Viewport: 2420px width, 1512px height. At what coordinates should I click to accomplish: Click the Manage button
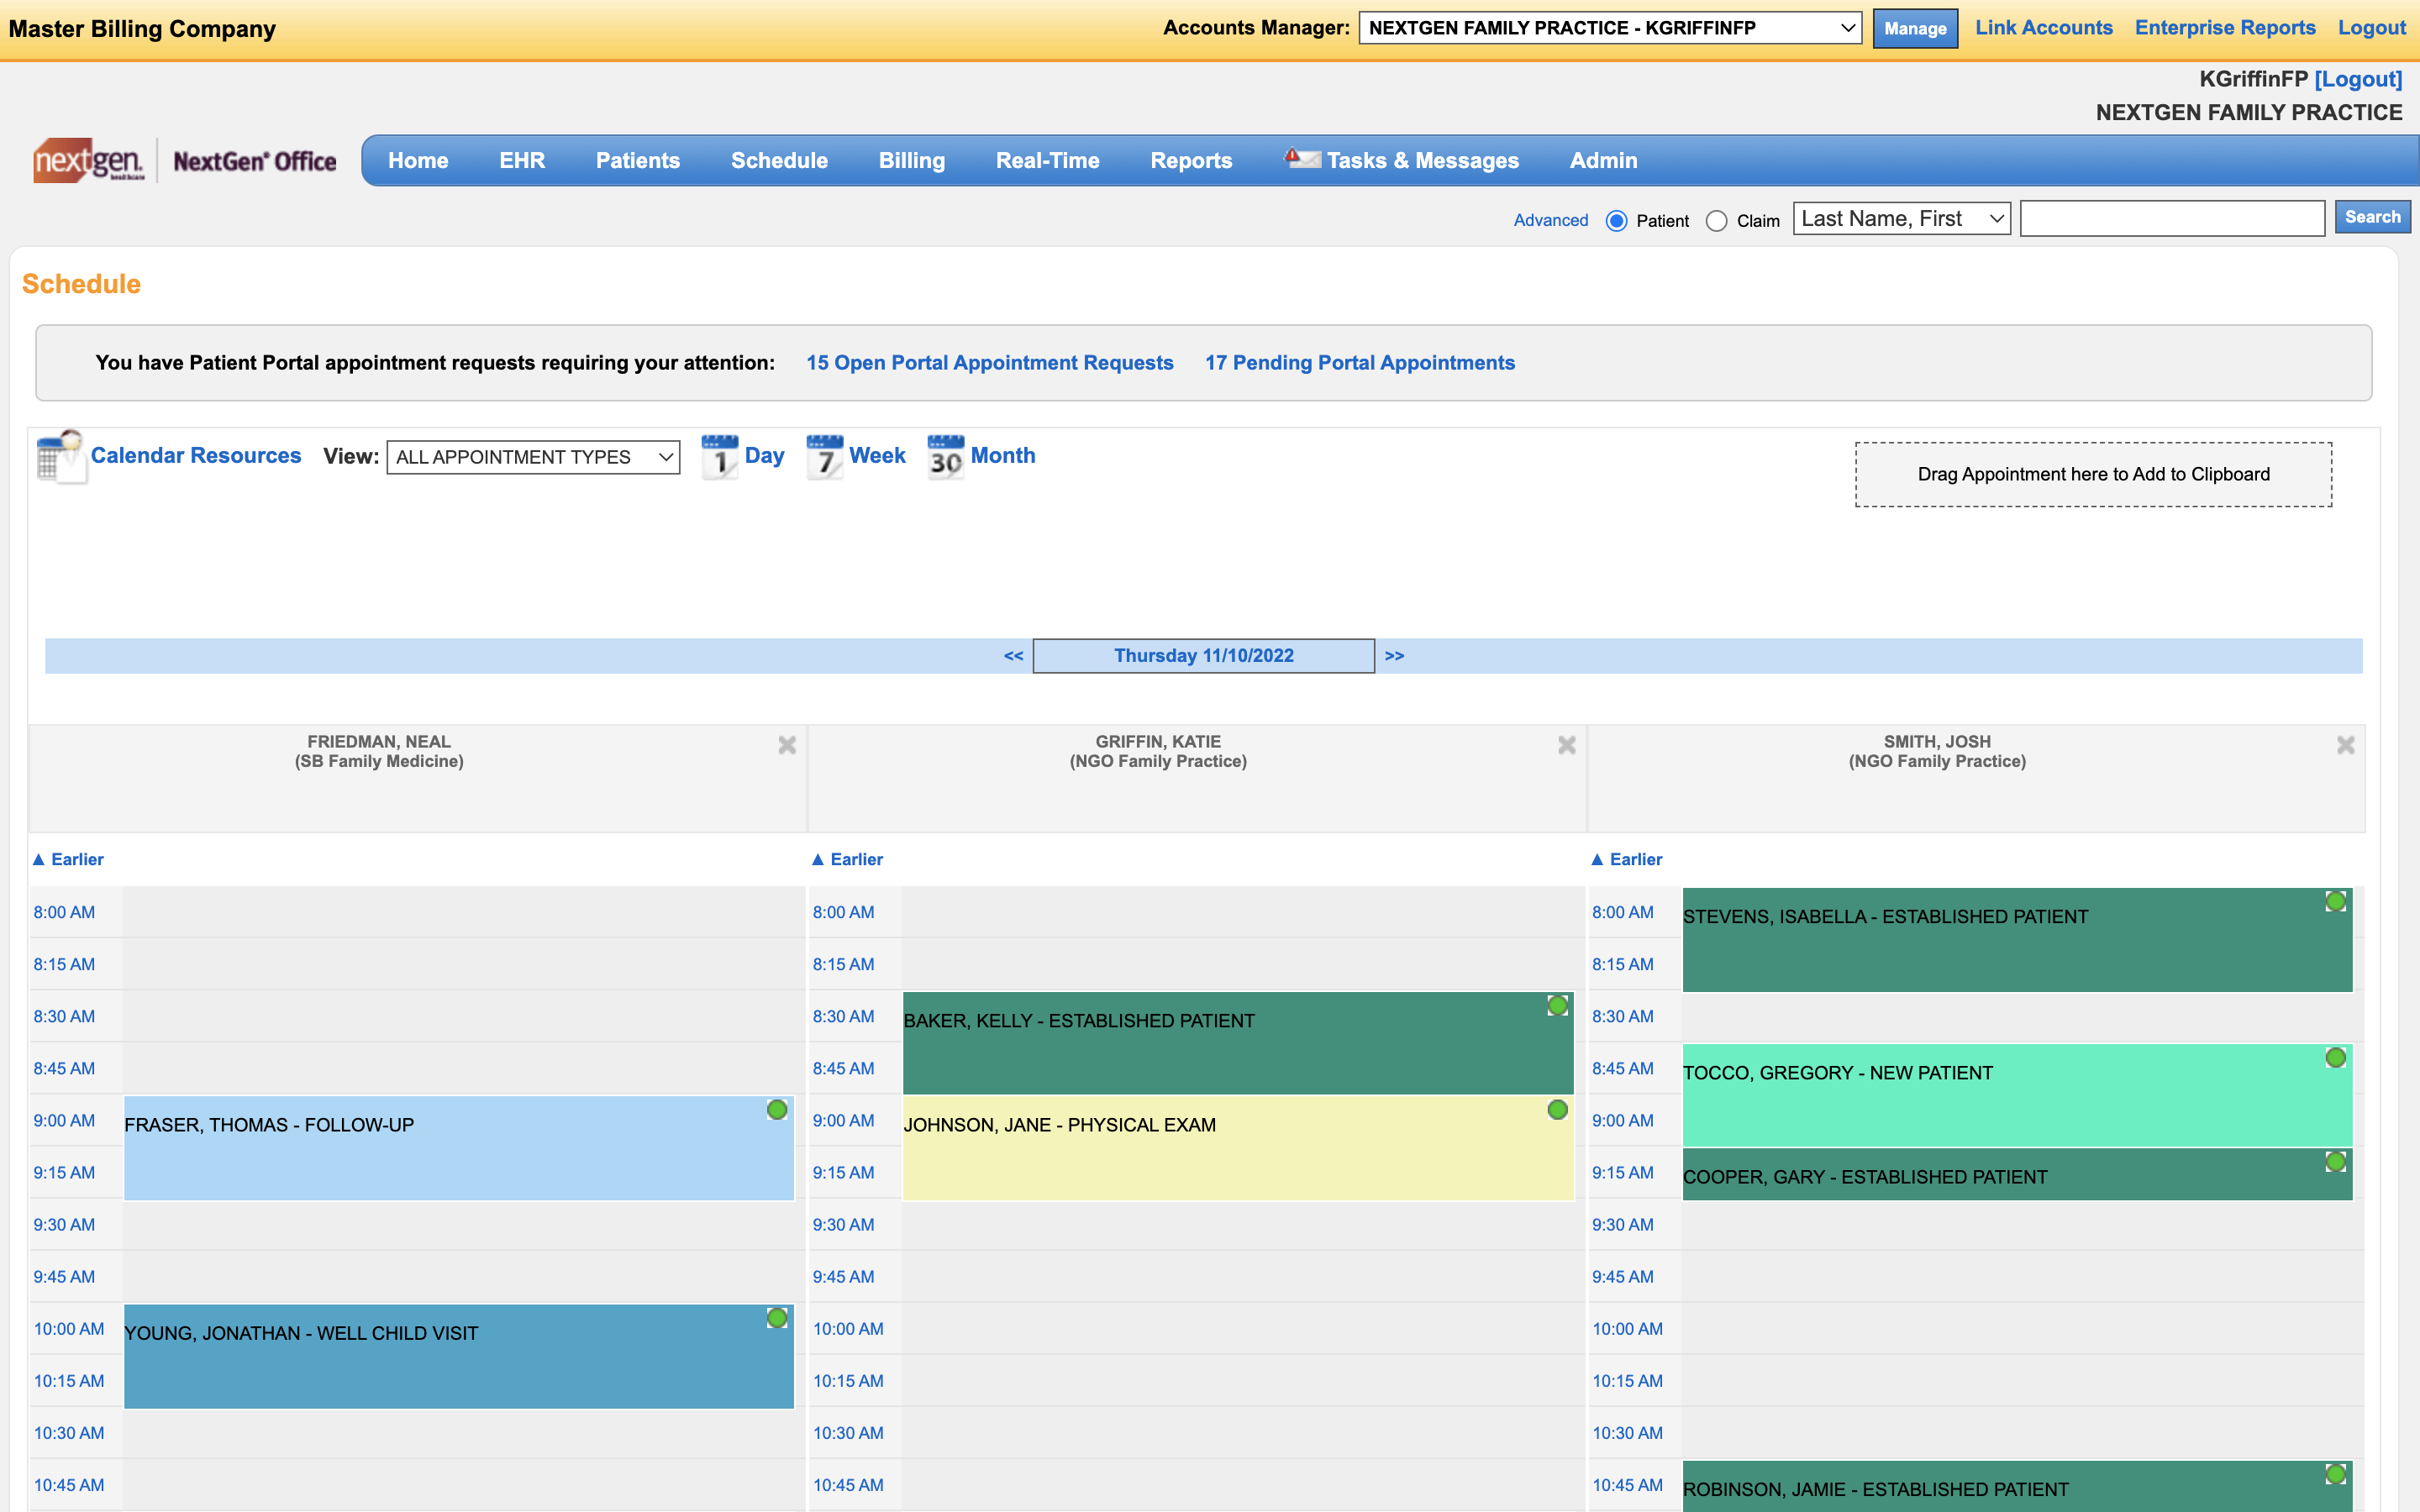tap(1915, 28)
